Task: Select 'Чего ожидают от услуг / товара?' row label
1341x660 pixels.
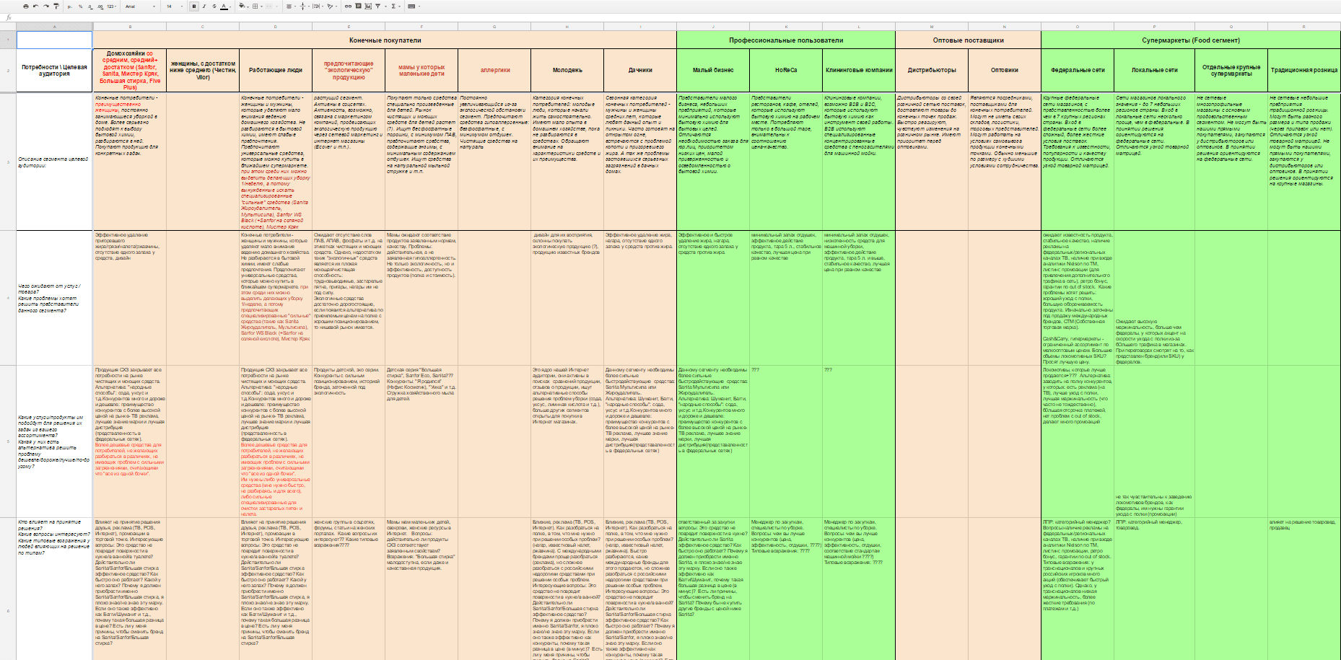Action: [x=54, y=298]
